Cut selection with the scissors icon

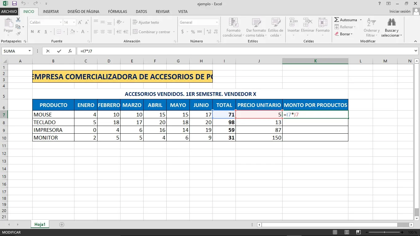pos(18,20)
